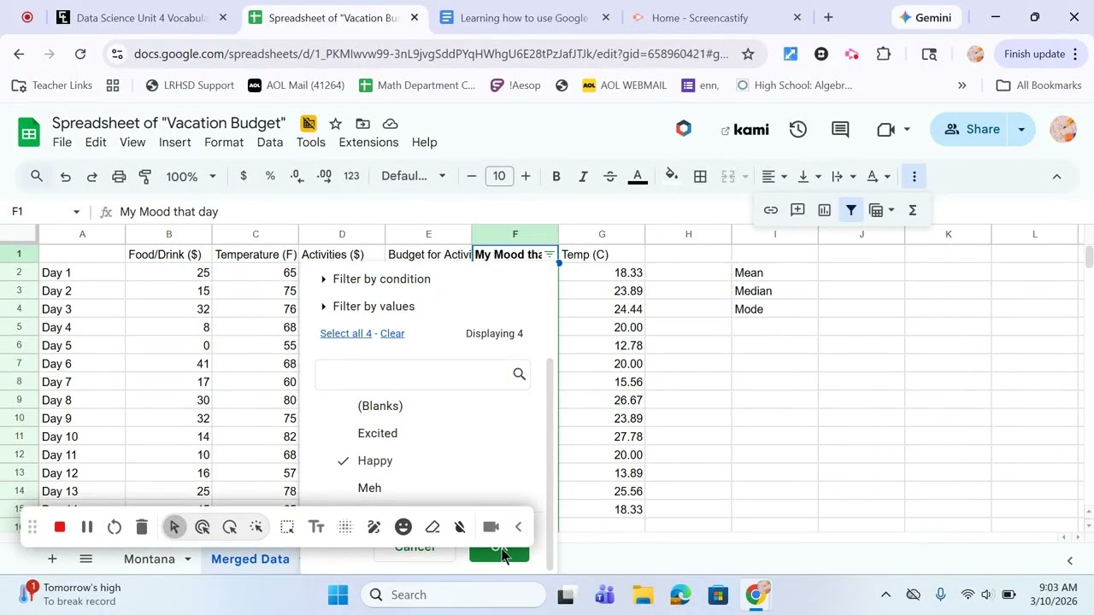Viewport: 1094px width, 615px height.
Task: Click the Clear link in filter
Action: [x=392, y=333]
